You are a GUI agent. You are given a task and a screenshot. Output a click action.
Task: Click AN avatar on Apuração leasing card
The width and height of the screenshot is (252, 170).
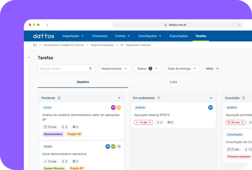tap(210, 108)
